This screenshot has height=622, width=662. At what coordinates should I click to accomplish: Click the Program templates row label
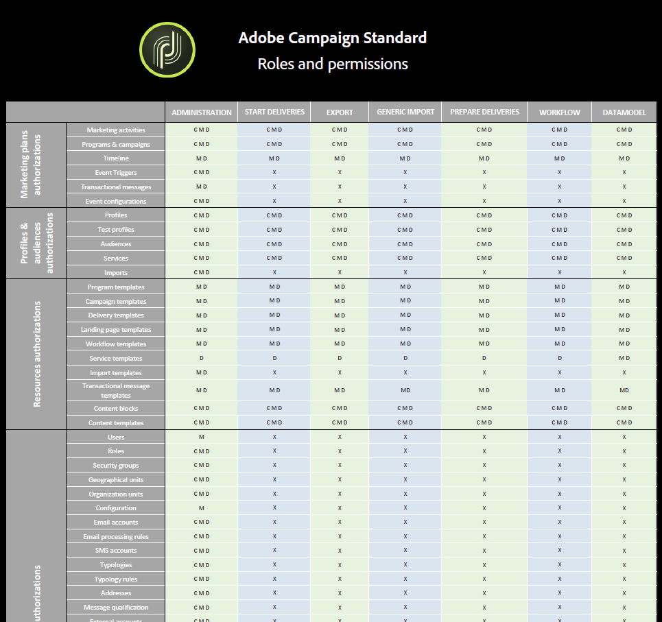pos(116,287)
